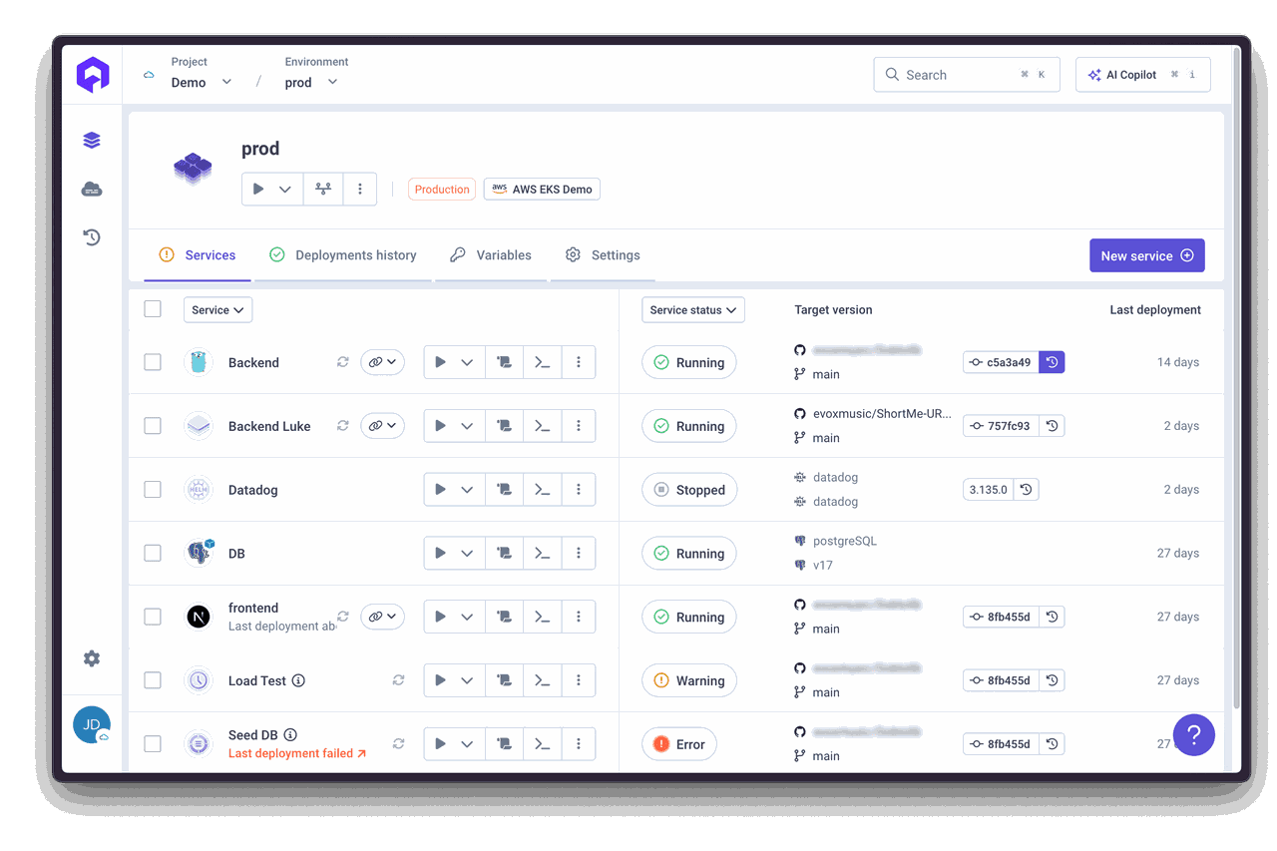The width and height of the screenshot is (1277, 851).
Task: Click the deployment pipeline icon under prod
Action: (323, 189)
